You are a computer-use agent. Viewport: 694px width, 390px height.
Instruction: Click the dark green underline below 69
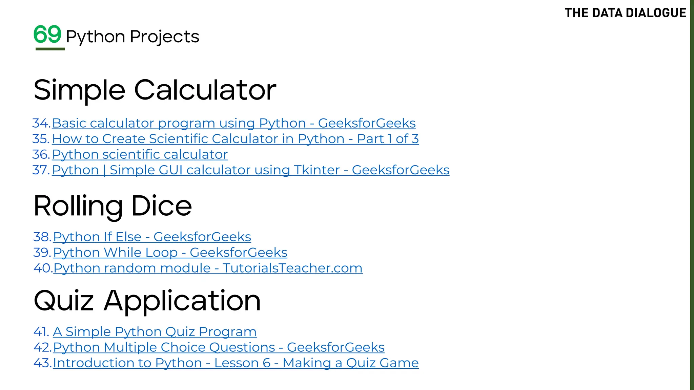[x=50, y=49]
